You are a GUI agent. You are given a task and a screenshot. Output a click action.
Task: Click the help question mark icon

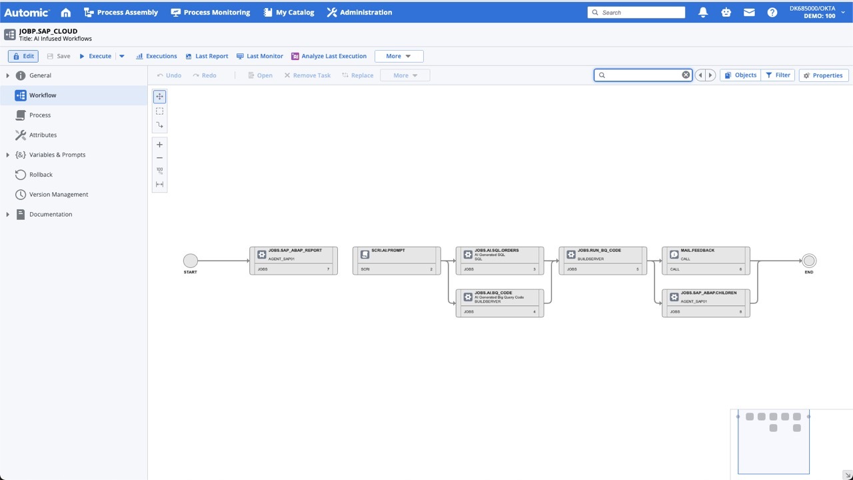[x=772, y=12]
